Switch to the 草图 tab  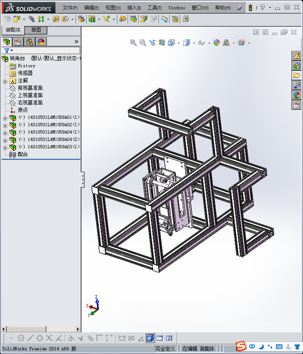(x=36, y=30)
